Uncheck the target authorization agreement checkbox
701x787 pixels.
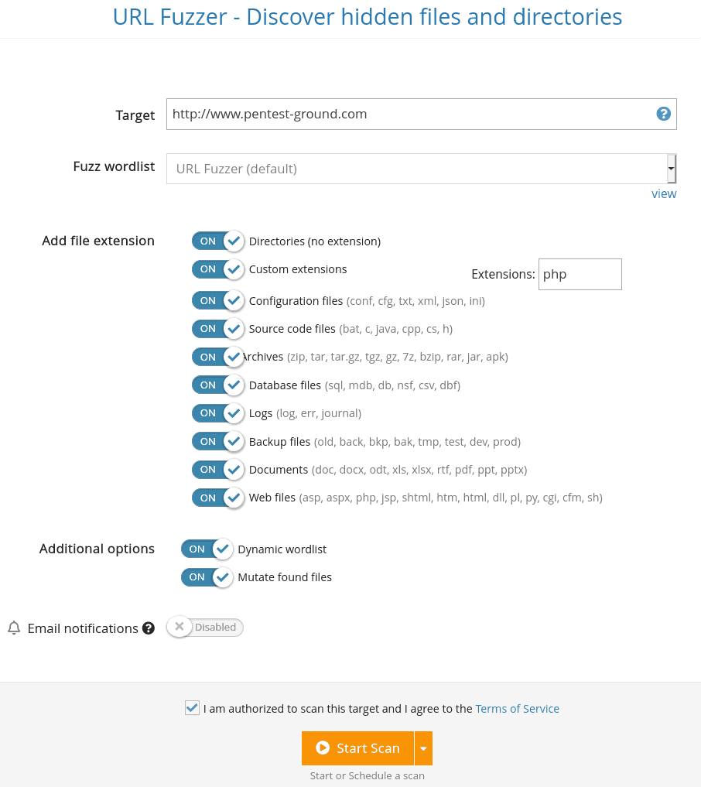tap(192, 708)
